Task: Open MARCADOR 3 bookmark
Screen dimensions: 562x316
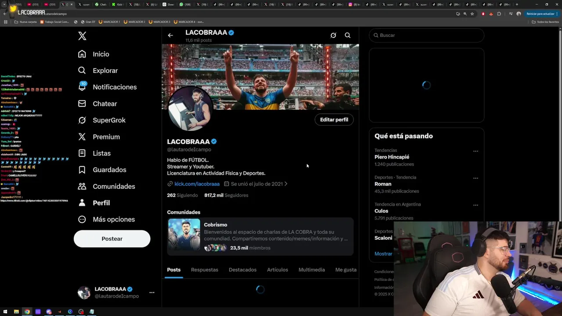Action: click(159, 22)
